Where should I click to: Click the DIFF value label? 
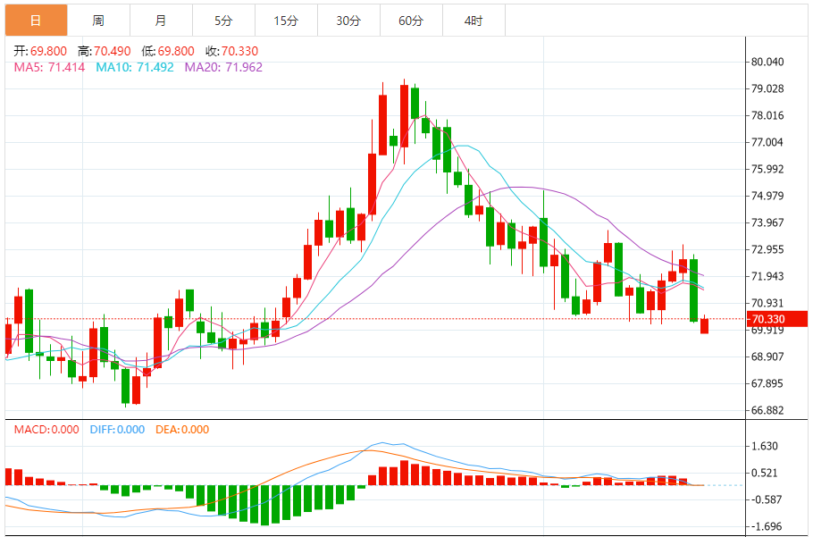(117, 430)
